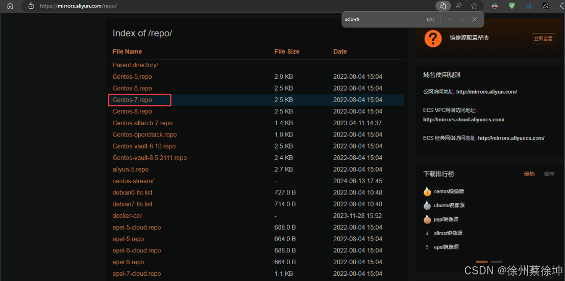
Task: Open debian6-lts.list file
Action: 132,192
